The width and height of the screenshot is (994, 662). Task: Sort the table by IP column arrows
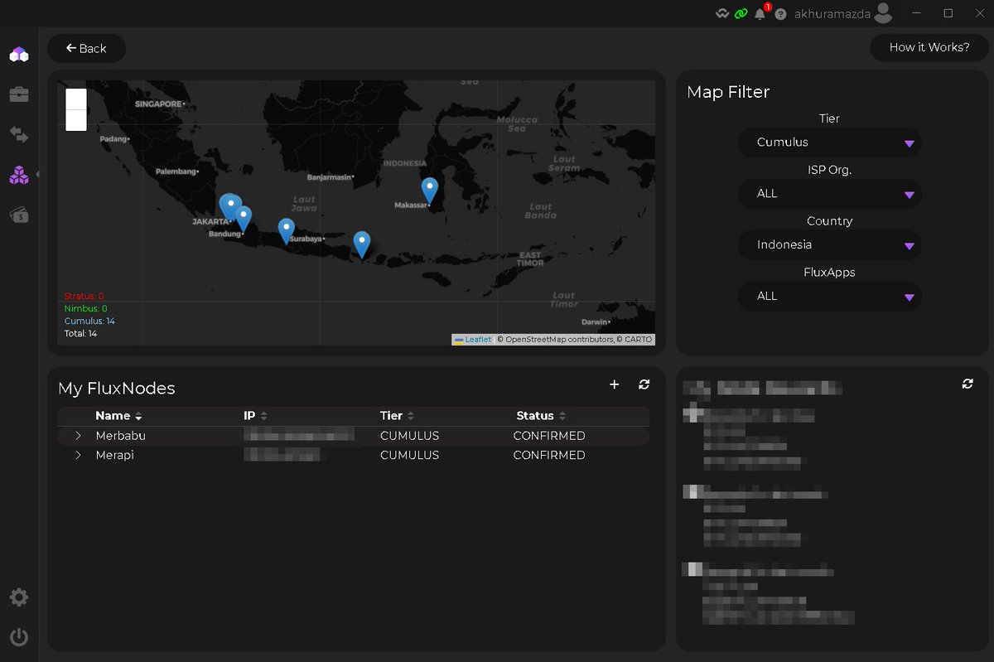263,416
